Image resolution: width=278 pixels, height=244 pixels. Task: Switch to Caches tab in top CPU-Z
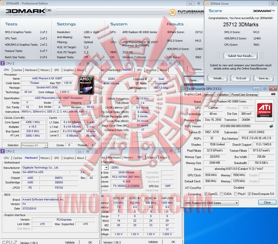pyautogui.click(x=17, y=70)
